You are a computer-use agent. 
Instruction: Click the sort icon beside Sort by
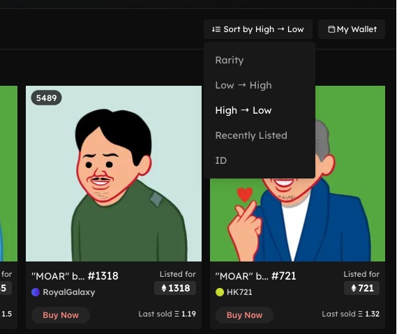click(x=216, y=29)
